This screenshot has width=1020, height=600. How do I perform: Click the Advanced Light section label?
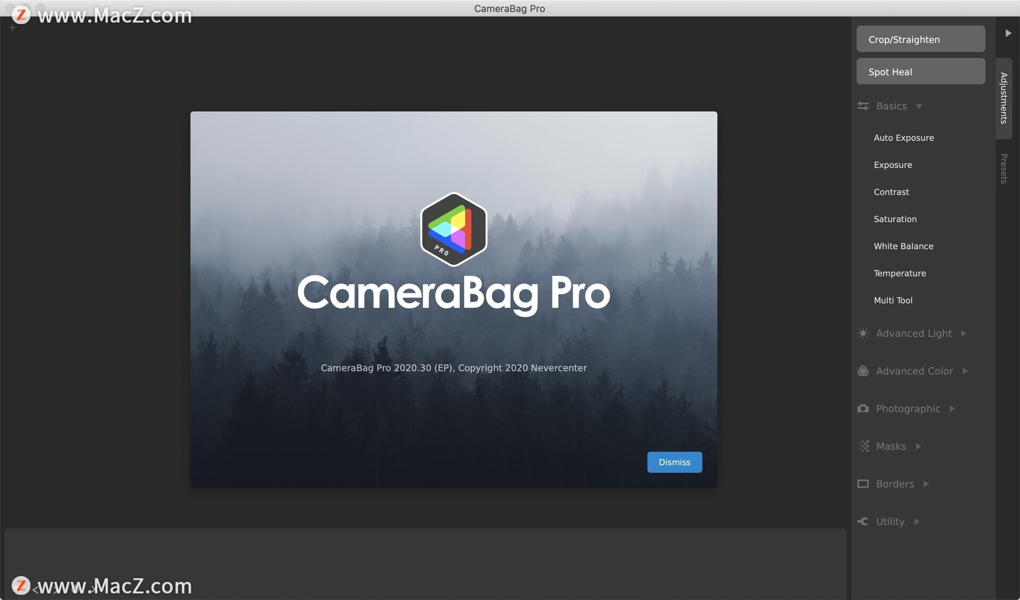914,333
